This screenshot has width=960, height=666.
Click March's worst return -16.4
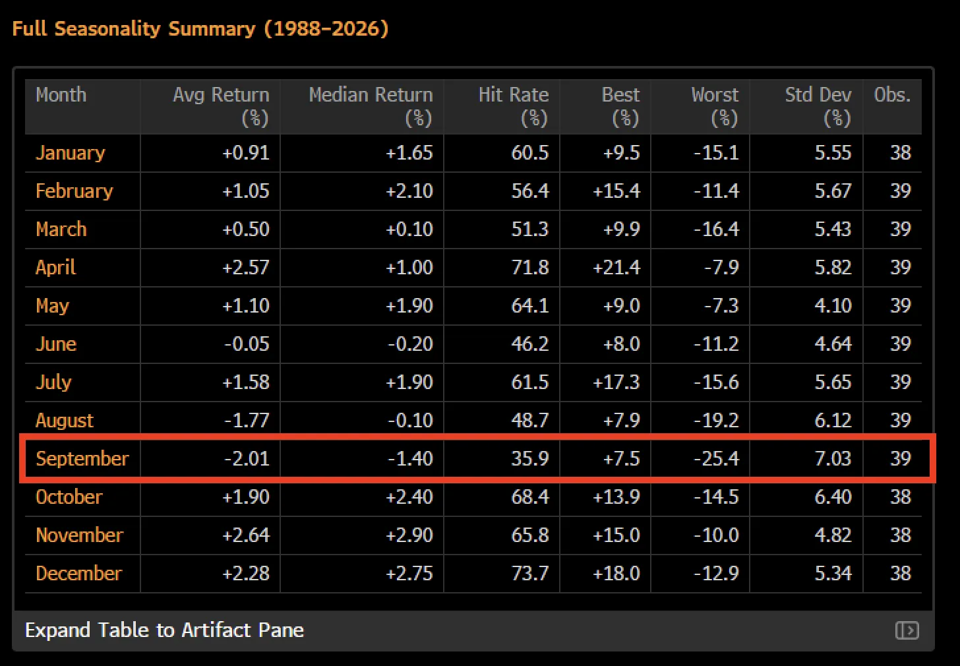(716, 229)
